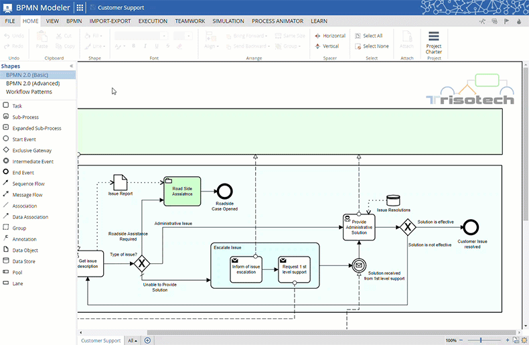Open the EXECUTION tab
529x345 pixels.
pyautogui.click(x=153, y=21)
